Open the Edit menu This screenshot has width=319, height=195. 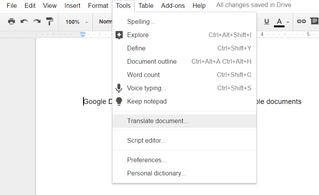click(x=30, y=6)
